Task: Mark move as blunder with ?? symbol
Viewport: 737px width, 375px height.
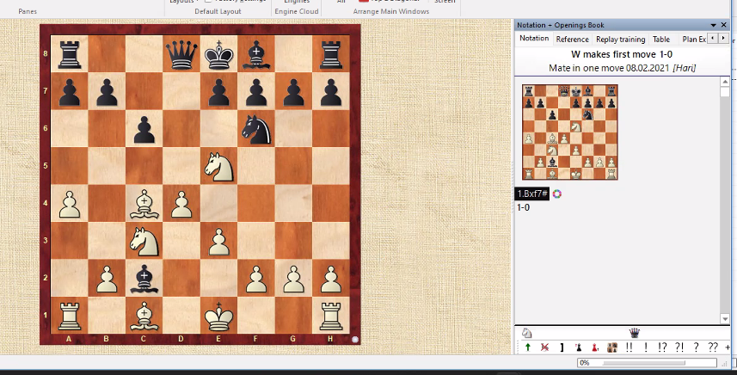Action: pos(713,347)
